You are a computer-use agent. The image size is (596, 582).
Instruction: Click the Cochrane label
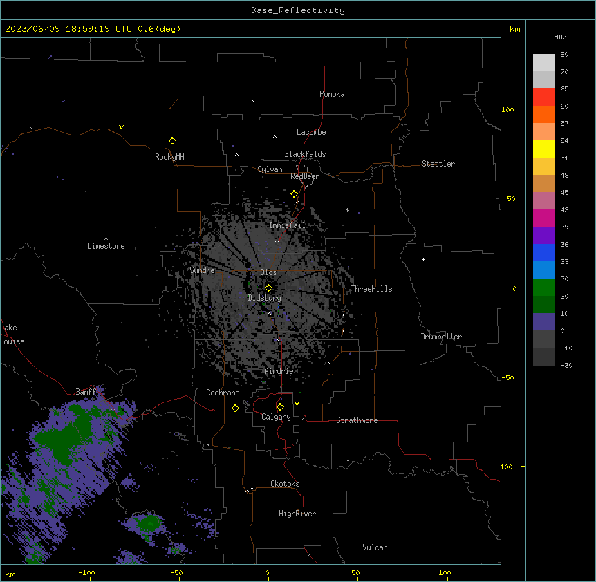pos(223,393)
